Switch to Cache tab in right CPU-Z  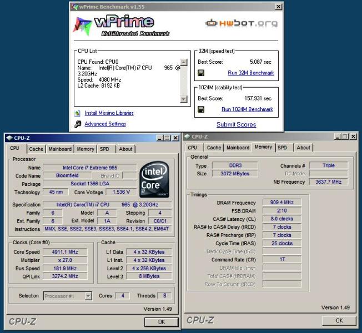pyautogui.click(x=214, y=148)
